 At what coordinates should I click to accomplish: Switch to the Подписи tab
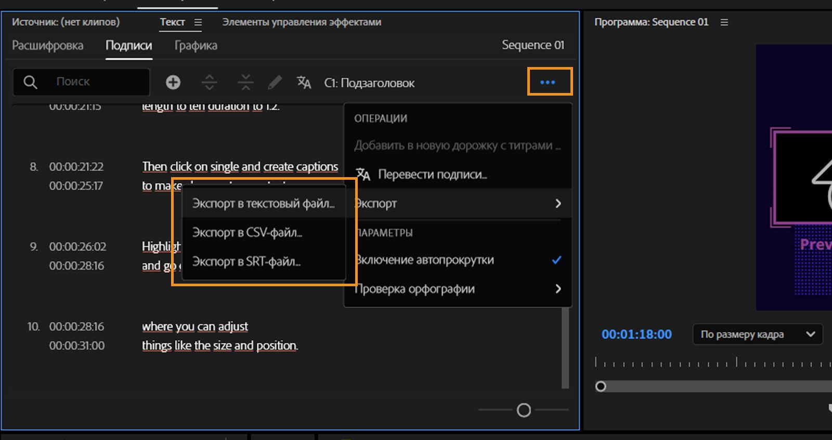click(129, 46)
